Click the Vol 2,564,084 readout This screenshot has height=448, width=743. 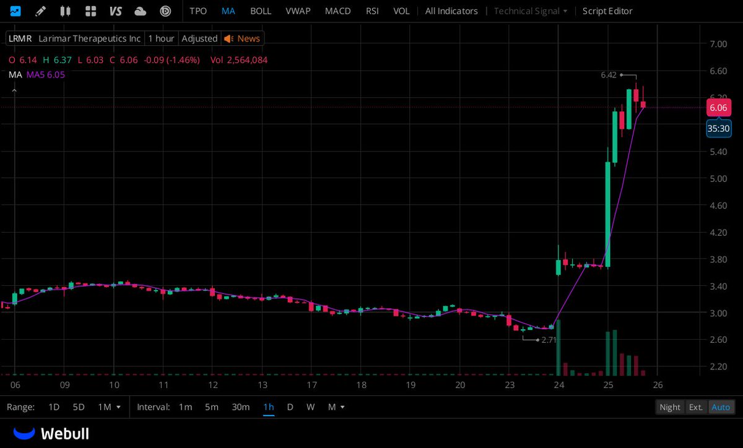tap(239, 60)
